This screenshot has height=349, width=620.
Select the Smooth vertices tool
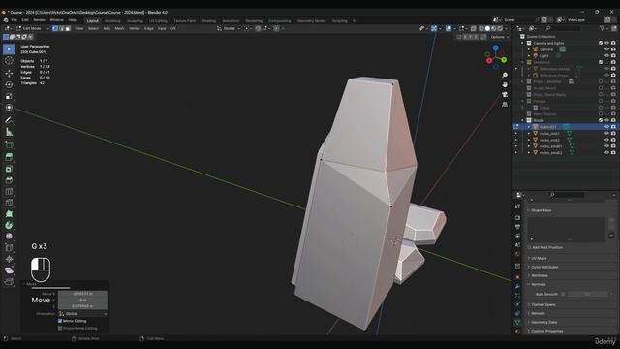(x=9, y=237)
